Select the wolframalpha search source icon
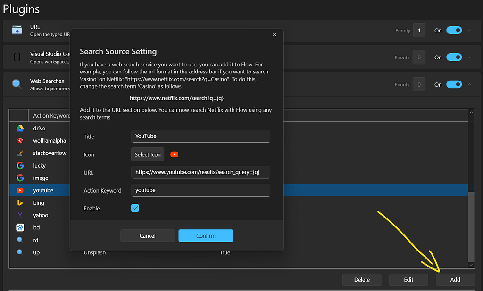 [20, 141]
